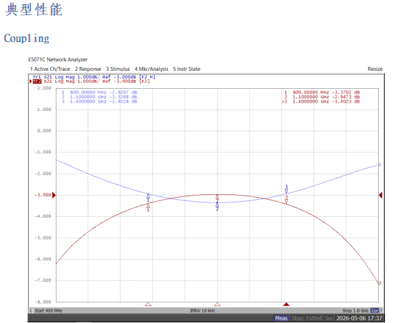Click the Resize button
Screen dimensions: 407x323
pyautogui.click(x=375, y=69)
